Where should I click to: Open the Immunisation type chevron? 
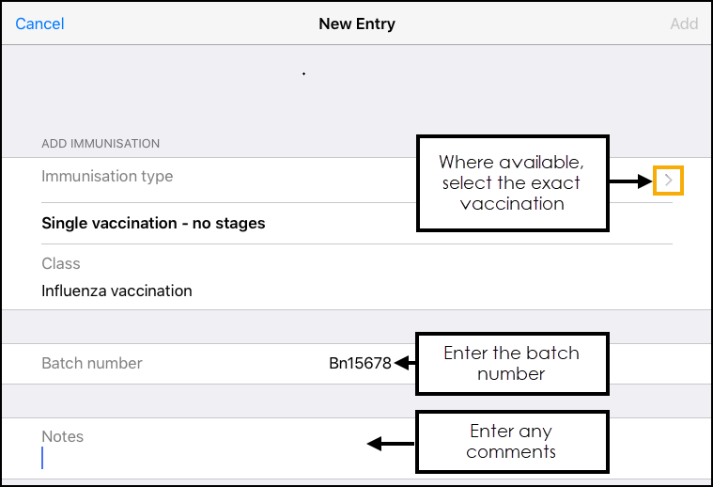[x=668, y=179]
